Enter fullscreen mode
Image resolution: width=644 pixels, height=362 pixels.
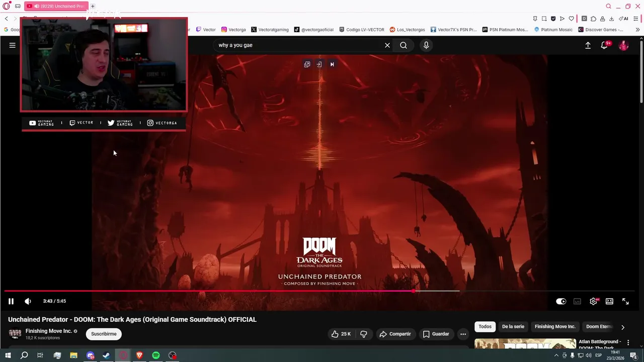[625, 301]
